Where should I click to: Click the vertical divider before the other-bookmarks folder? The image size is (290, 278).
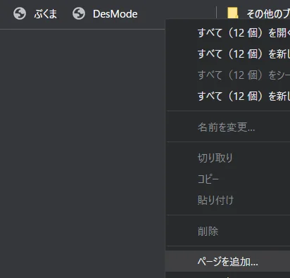pyautogui.click(x=216, y=13)
